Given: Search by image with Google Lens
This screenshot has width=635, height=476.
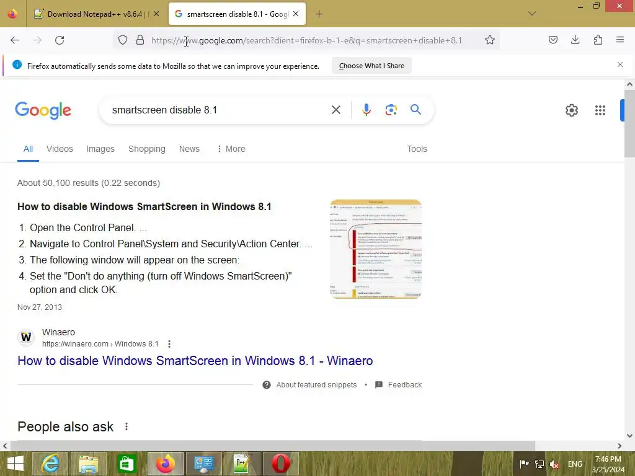Looking at the screenshot, I should coord(391,110).
